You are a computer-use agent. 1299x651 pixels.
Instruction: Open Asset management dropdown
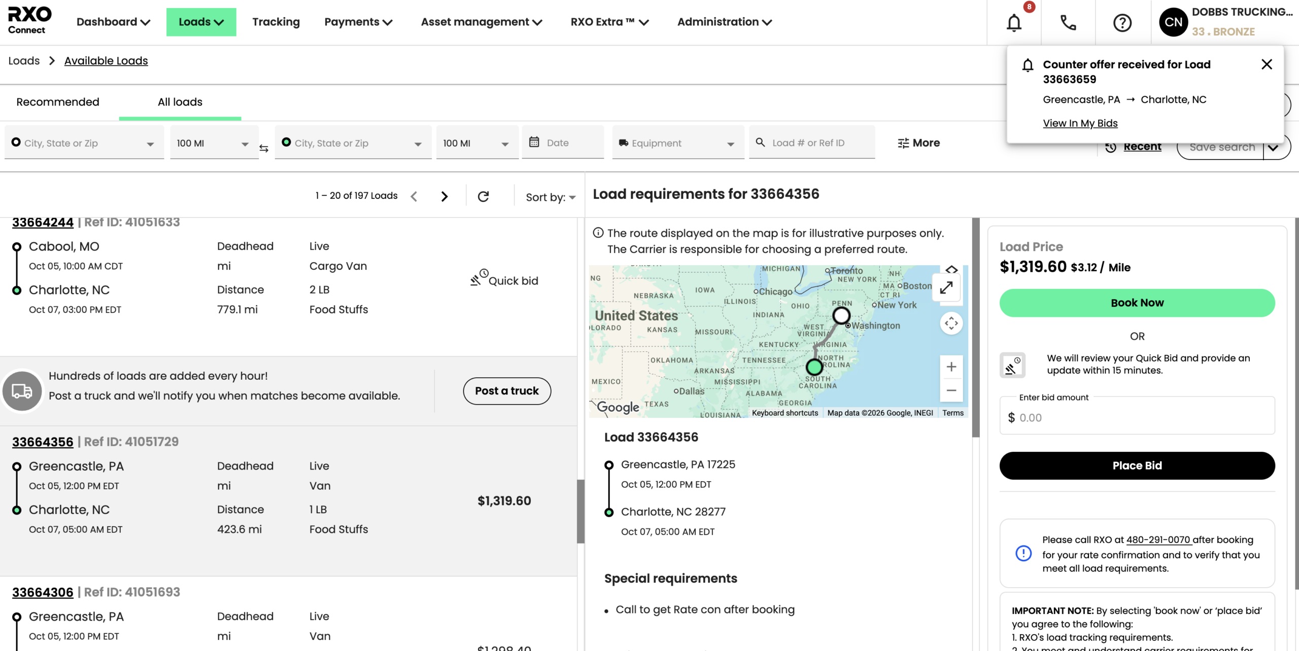click(x=482, y=22)
